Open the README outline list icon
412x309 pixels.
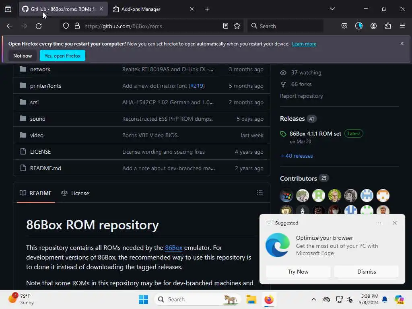[x=260, y=193]
